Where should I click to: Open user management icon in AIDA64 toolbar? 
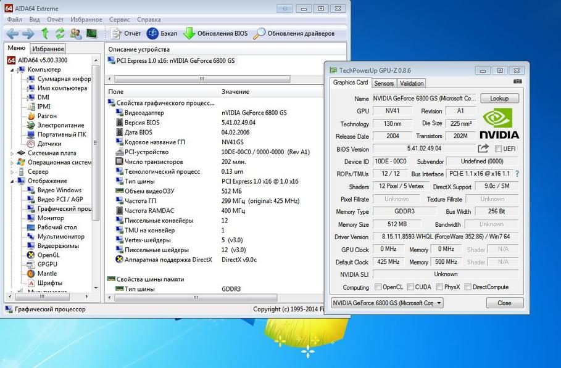(x=76, y=33)
